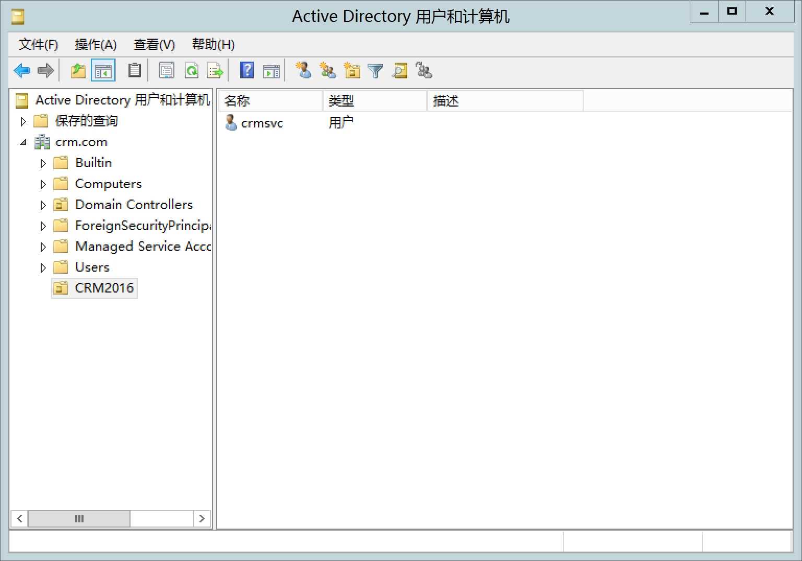Click the grey forward arrow

pos(46,71)
